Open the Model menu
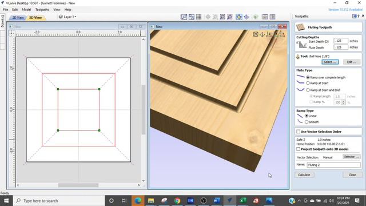The image size is (366, 206). click(26, 10)
